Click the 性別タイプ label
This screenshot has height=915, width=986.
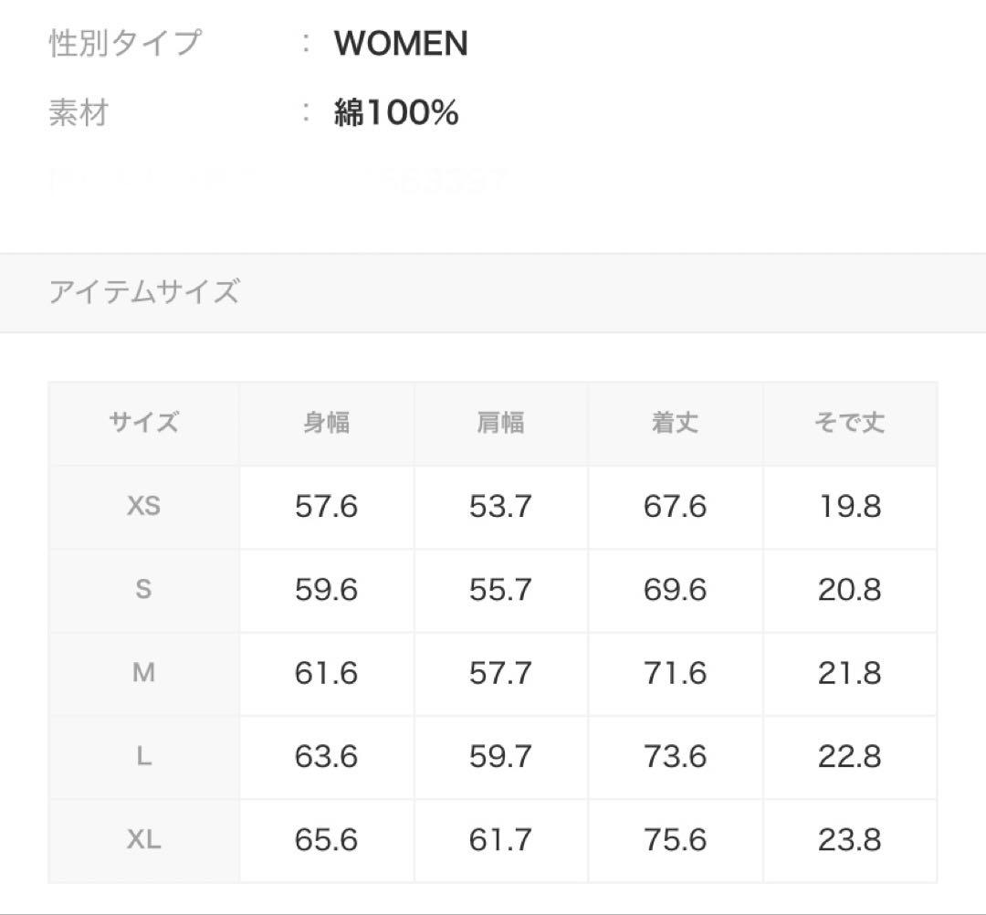coord(125,44)
